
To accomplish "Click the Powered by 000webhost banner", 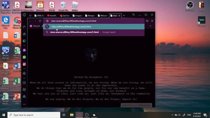I will (x=136, y=105).
